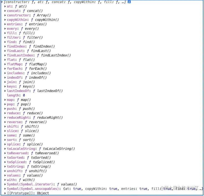Expand the slice function arrow
Image resolution: width=204 pixels, height=196 pixels.
pyautogui.click(x=5, y=131)
